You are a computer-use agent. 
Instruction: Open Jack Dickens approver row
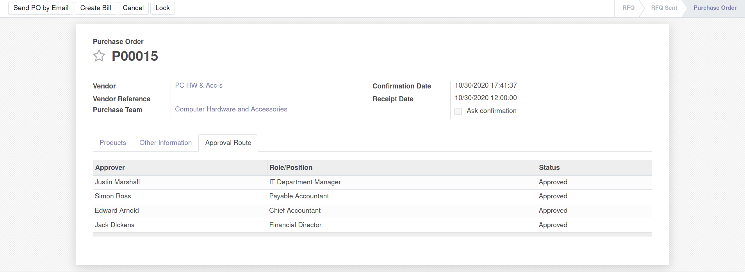pos(114,225)
